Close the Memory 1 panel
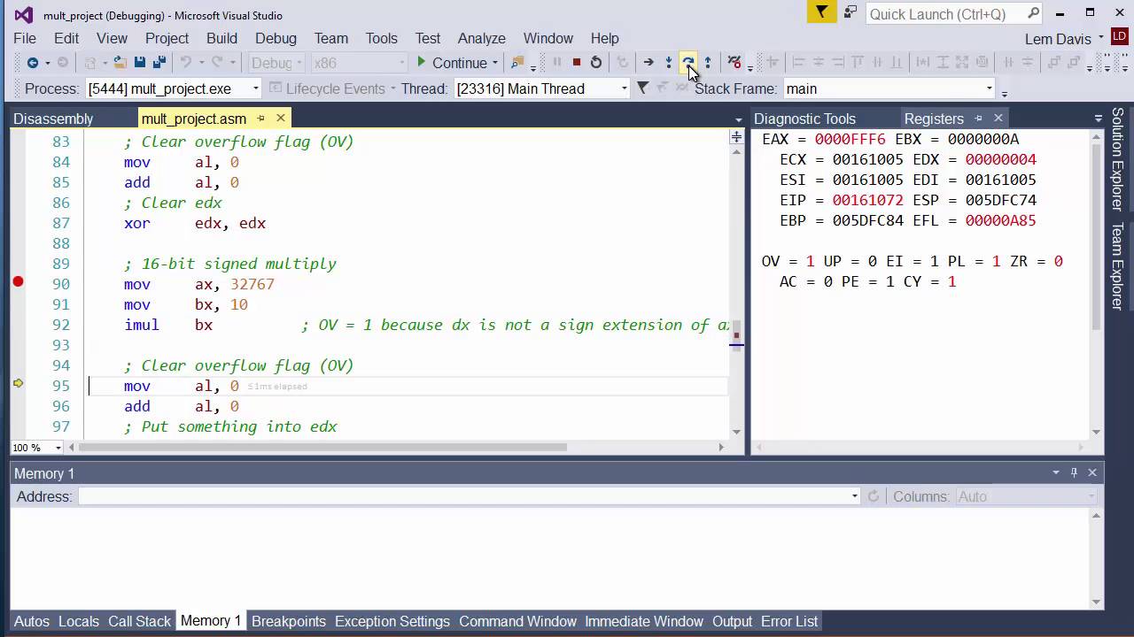Screen dimensions: 1134x637 click(1092, 473)
